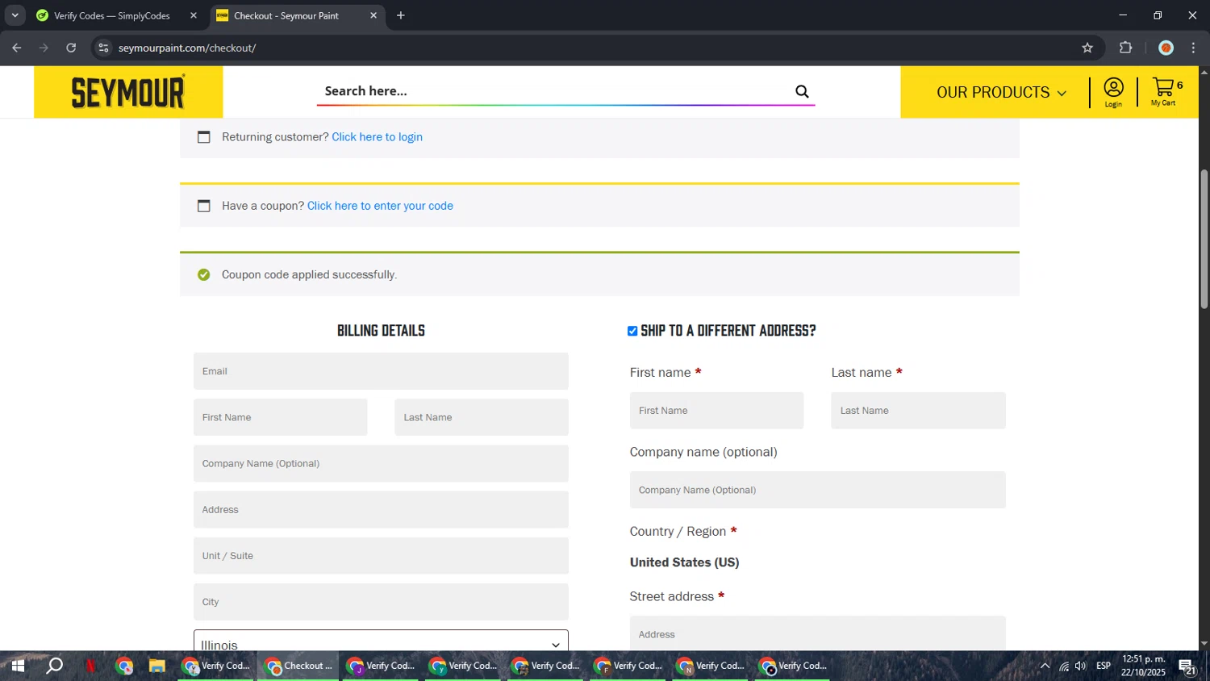Click the search magnifier icon
This screenshot has width=1210, height=681.
point(802,91)
